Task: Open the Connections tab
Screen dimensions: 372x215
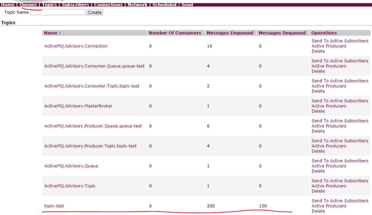Action: (108, 4)
